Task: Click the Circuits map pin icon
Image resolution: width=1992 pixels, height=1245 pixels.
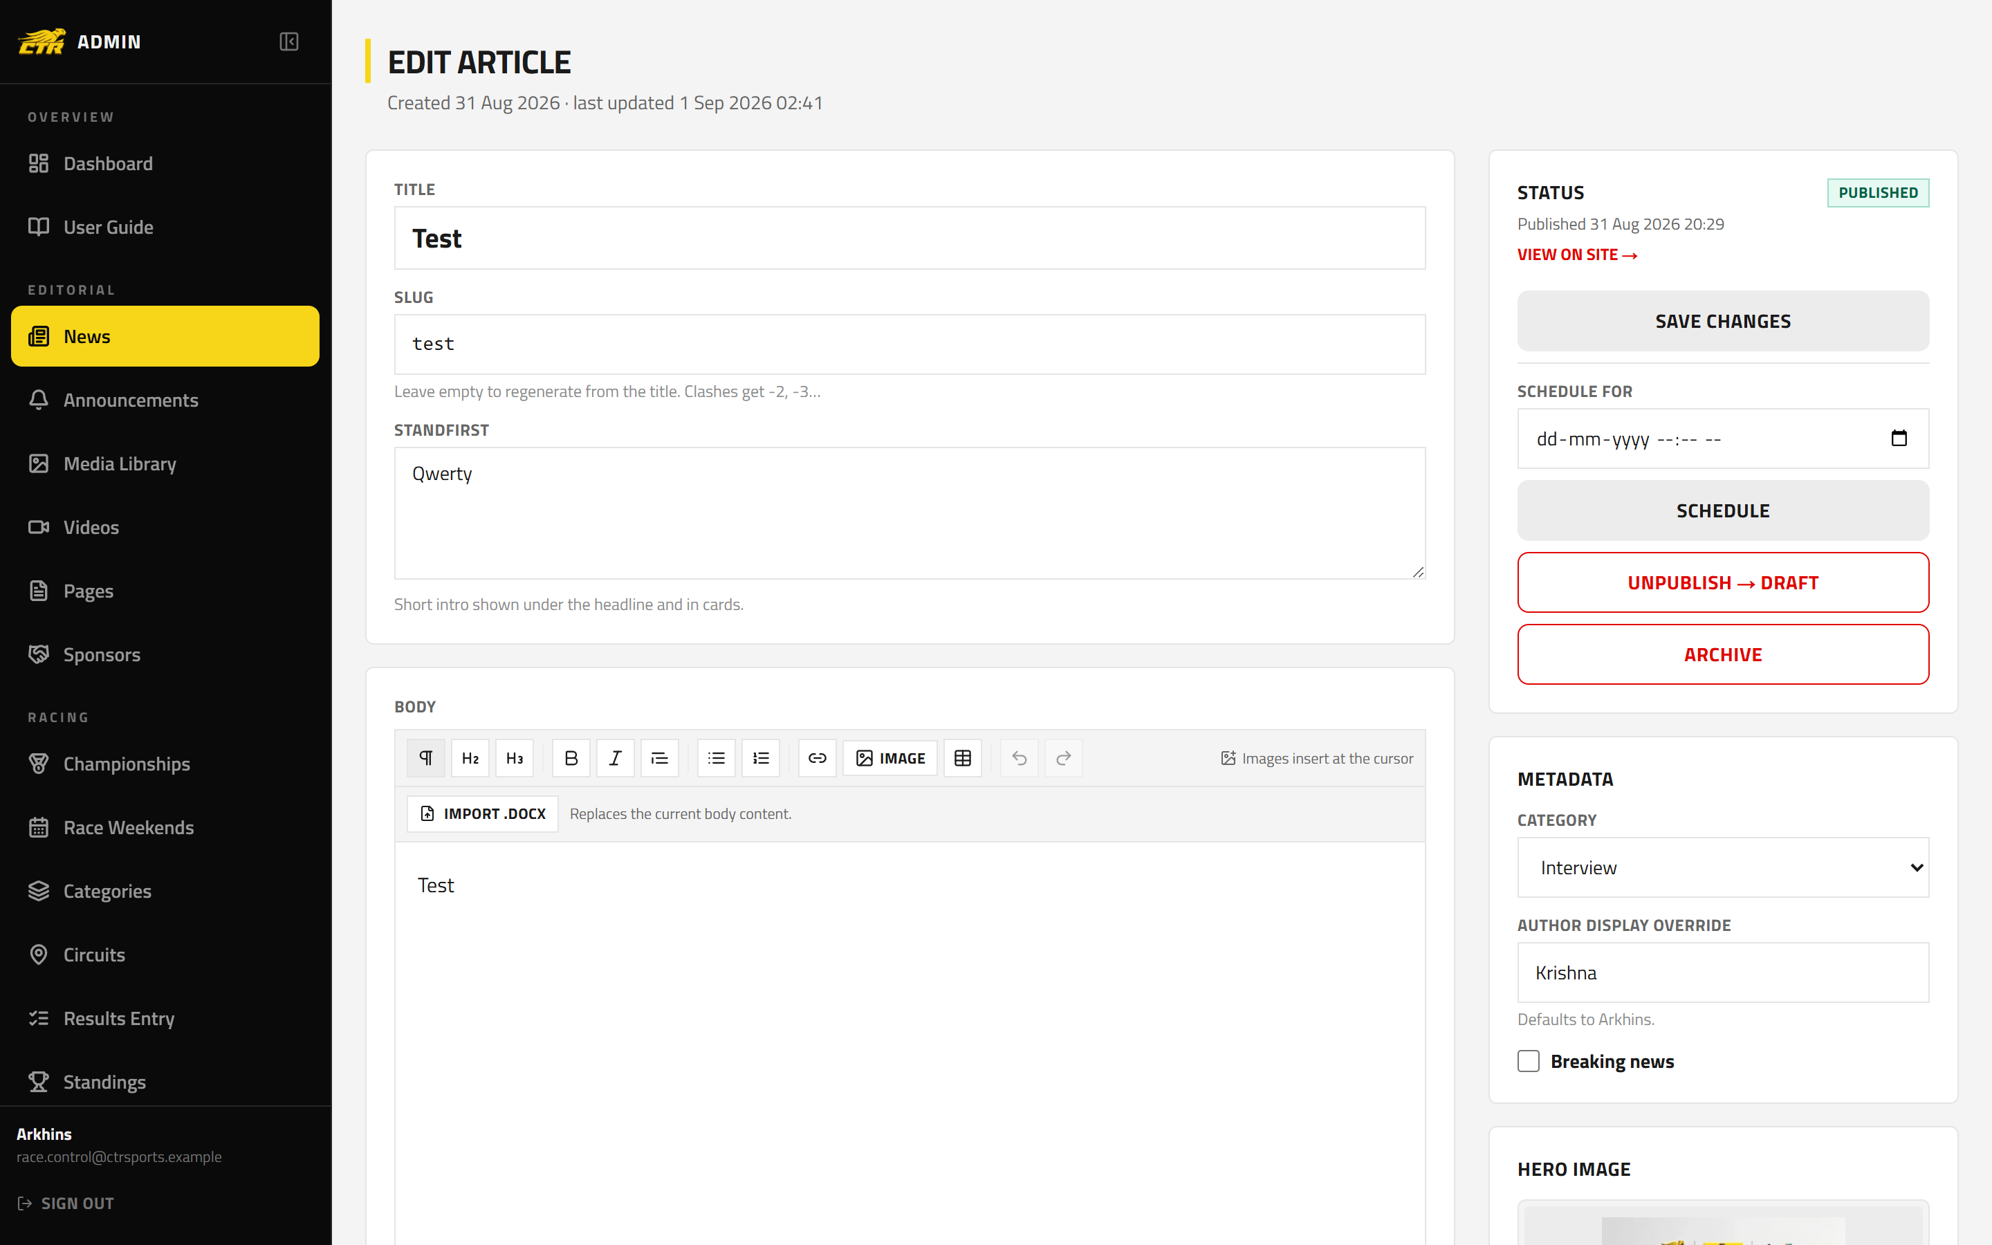Action: point(39,954)
